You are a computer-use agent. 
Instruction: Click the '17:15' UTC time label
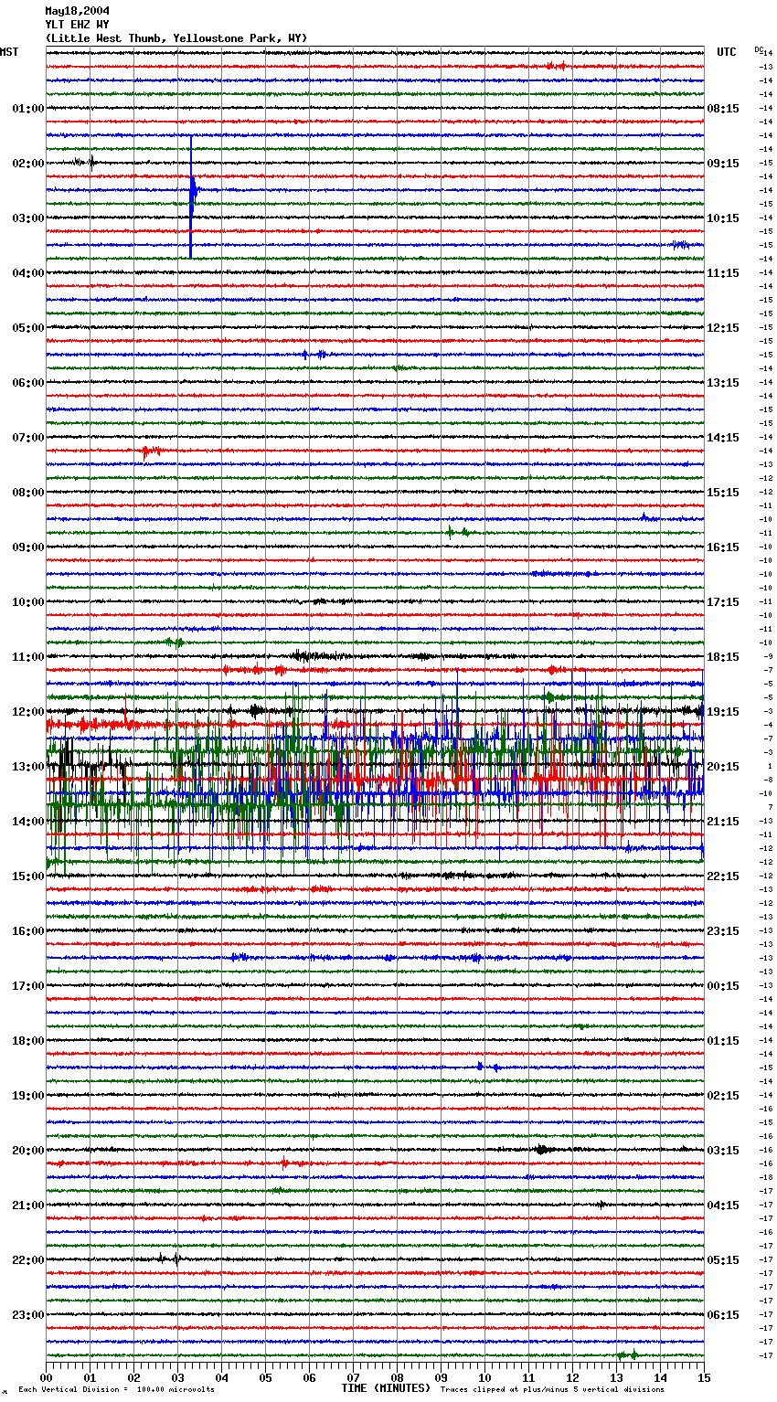[x=723, y=602]
